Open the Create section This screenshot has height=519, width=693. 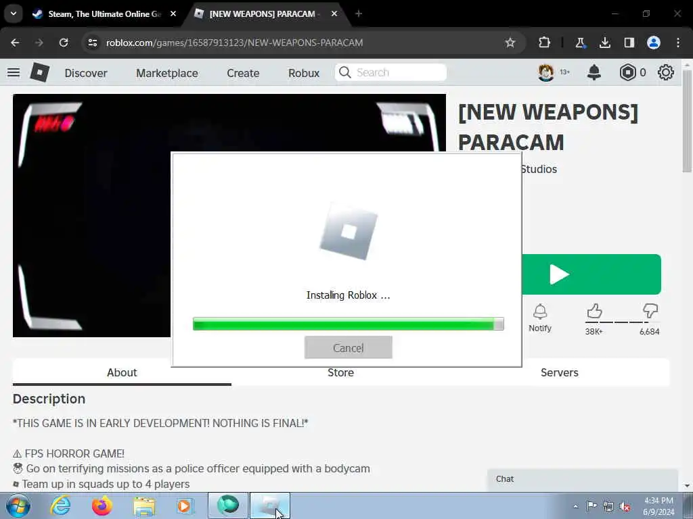pyautogui.click(x=243, y=73)
